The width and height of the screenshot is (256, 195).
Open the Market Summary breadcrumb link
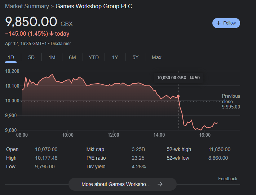click(x=27, y=6)
